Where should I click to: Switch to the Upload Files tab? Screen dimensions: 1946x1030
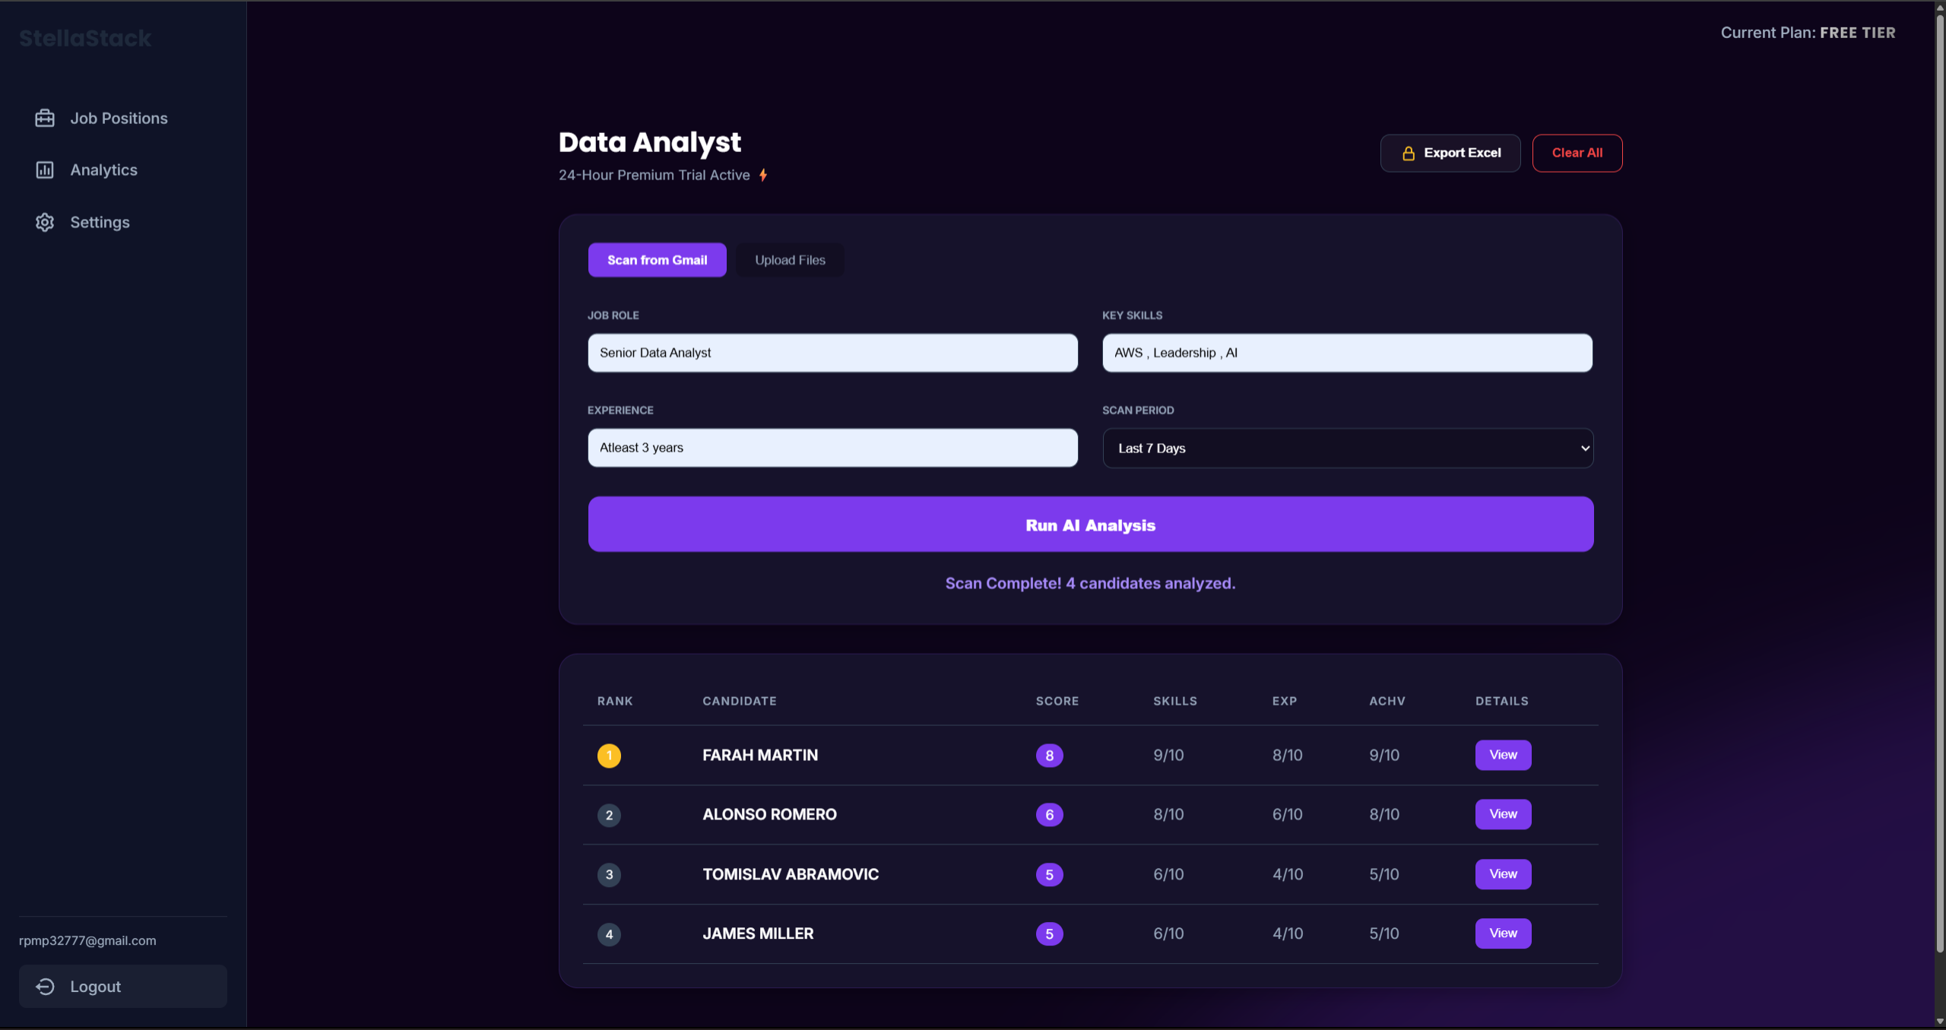tap(790, 259)
